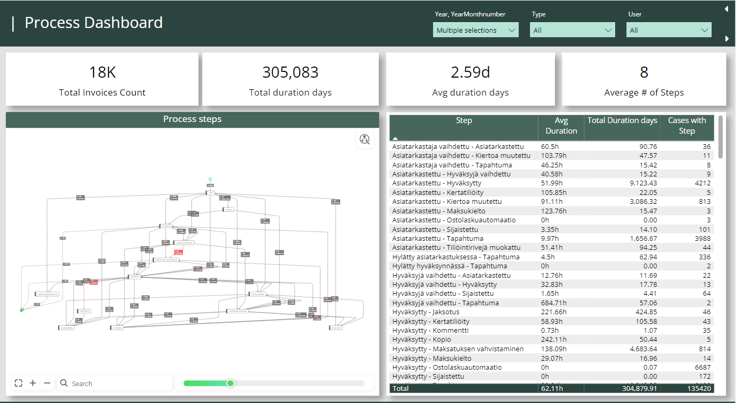The image size is (736, 403).
Task: Click the green process map slider handle
Action: point(230,383)
